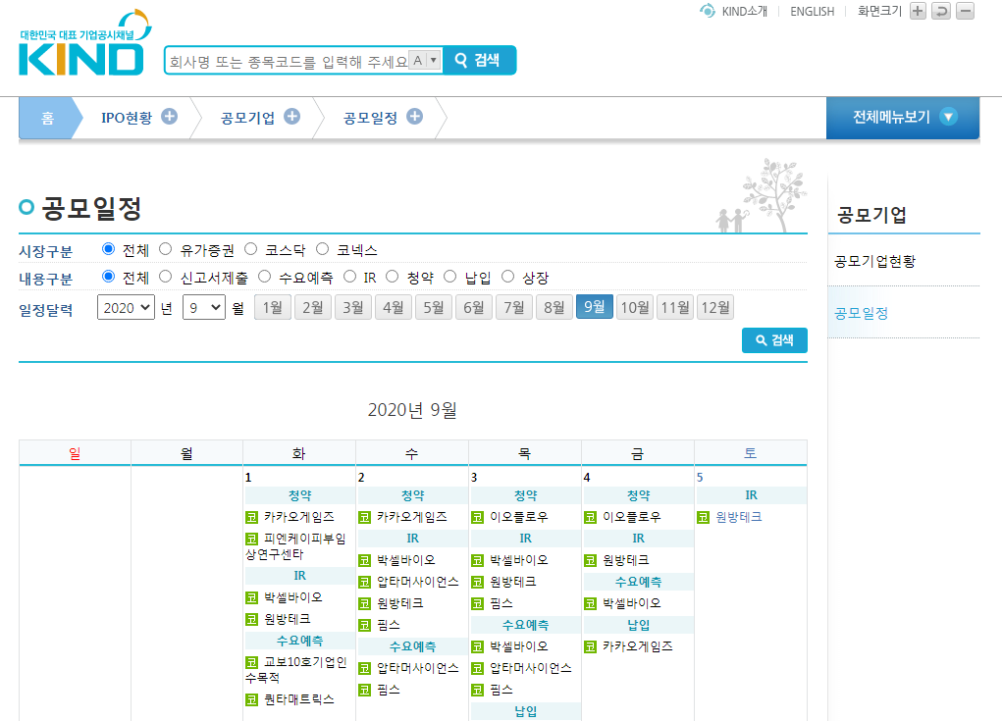Open 공모일정 top menu
1002x721 pixels.
click(371, 118)
